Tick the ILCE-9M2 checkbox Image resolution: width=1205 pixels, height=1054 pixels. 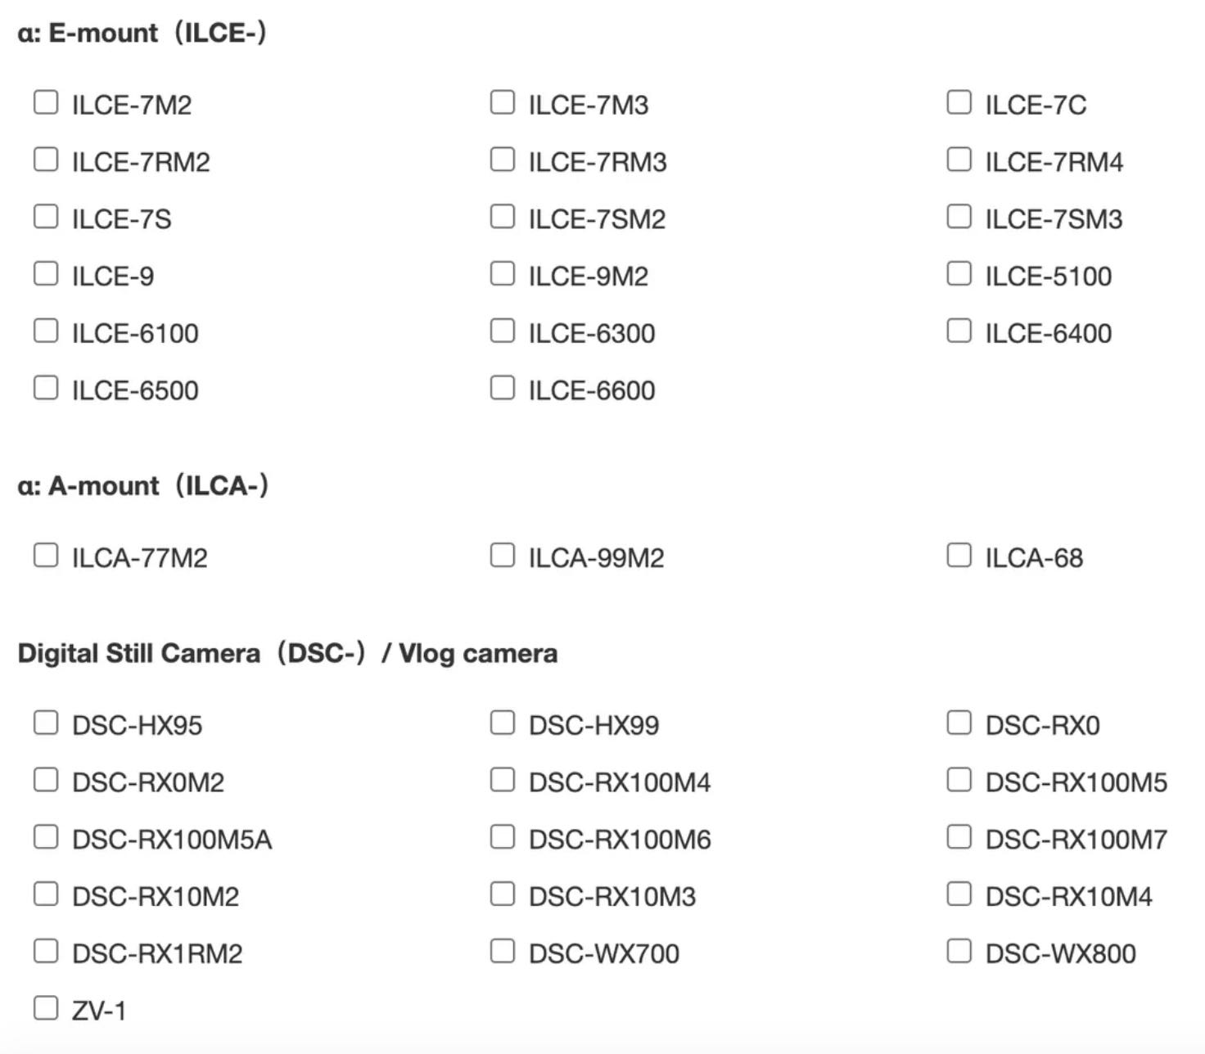503,273
